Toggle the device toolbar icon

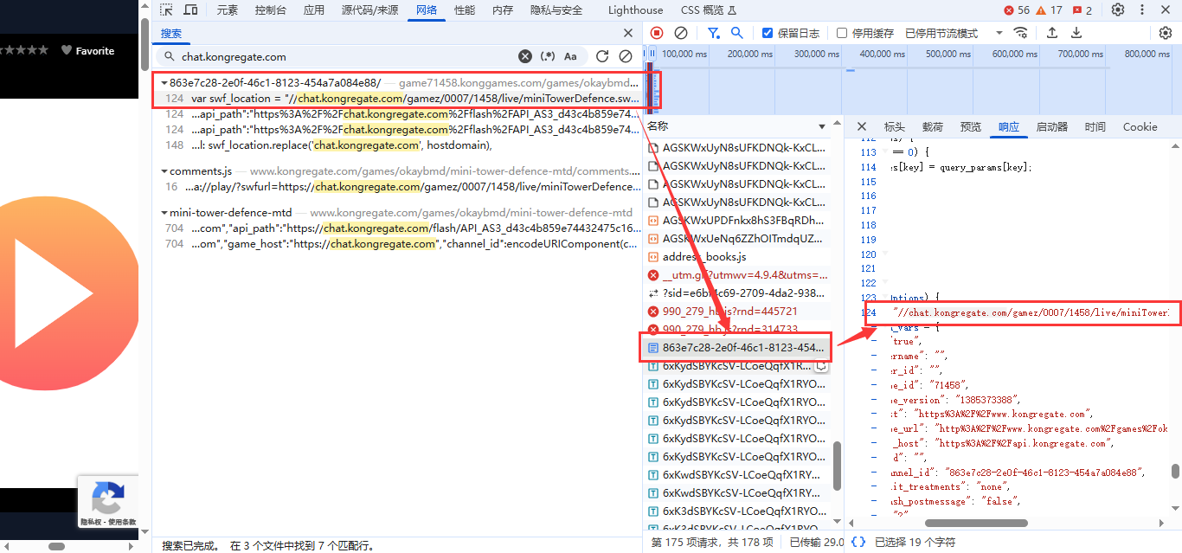point(190,10)
